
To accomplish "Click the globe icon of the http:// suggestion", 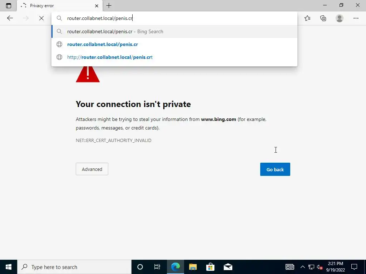I will [59, 57].
